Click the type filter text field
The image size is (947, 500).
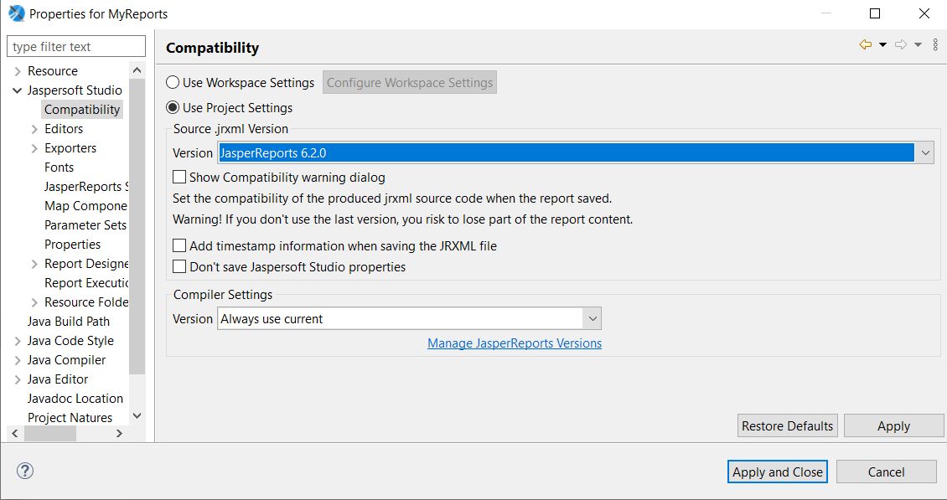point(76,47)
